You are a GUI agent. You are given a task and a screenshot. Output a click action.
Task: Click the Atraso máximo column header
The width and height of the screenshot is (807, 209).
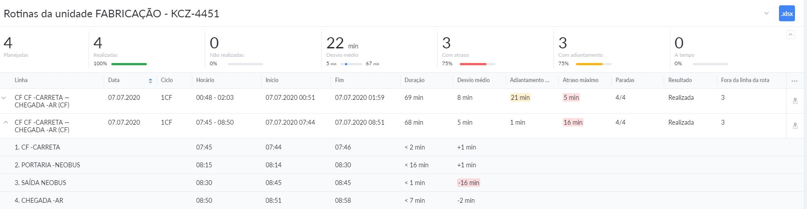click(x=580, y=80)
